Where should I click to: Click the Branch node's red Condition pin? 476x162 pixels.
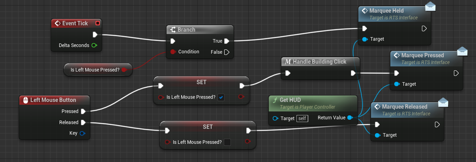(x=173, y=52)
